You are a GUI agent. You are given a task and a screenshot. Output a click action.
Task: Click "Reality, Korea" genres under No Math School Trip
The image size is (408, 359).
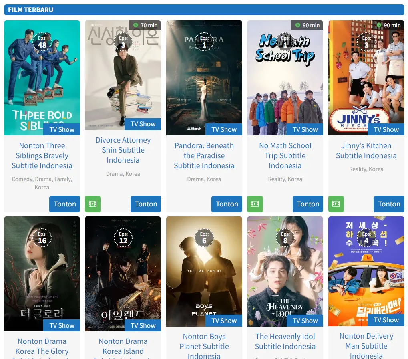(285, 179)
